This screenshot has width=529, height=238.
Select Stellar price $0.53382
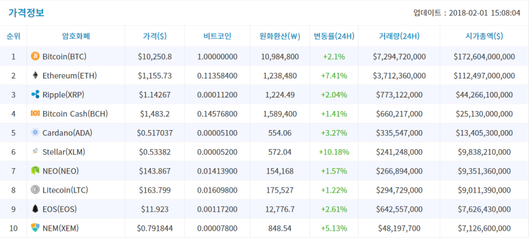(x=155, y=152)
